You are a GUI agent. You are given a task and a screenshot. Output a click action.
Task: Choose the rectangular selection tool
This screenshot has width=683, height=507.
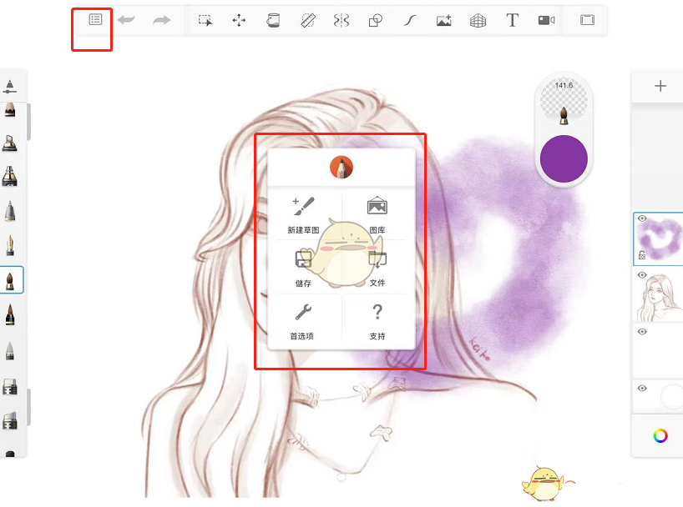(x=205, y=20)
